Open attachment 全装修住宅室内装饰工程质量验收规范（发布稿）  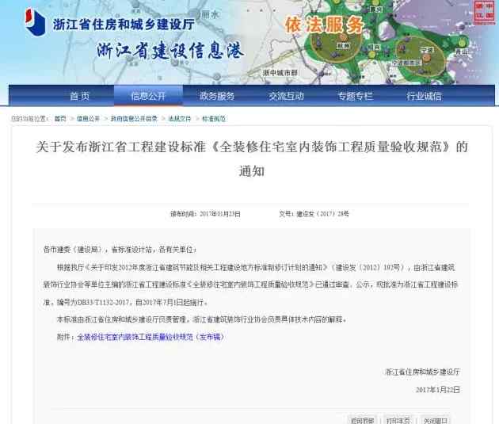(x=150, y=337)
